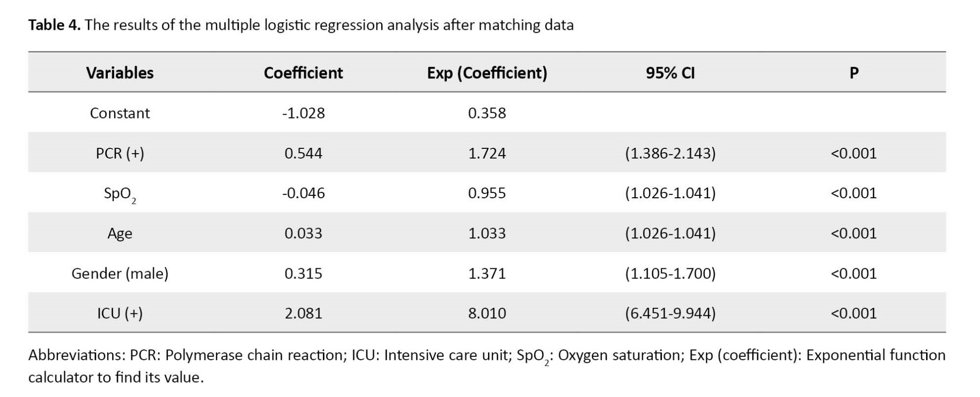Click the PCR (+) row label
The image size is (980, 397).
tap(120, 153)
